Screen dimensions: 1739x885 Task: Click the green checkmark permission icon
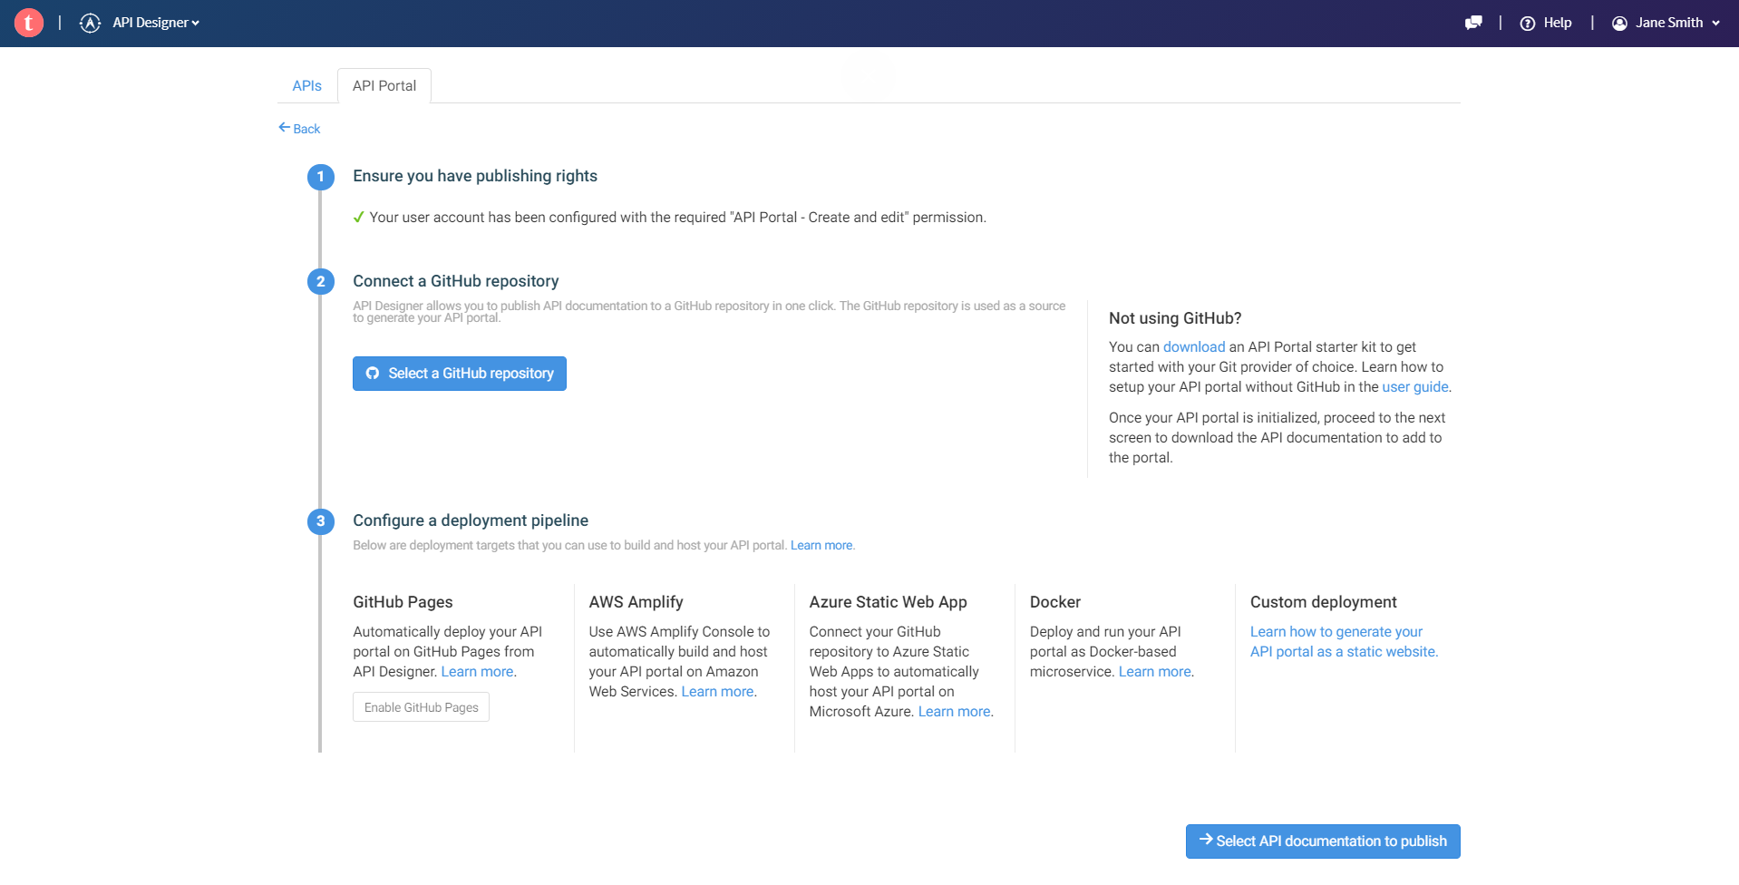[x=359, y=217]
